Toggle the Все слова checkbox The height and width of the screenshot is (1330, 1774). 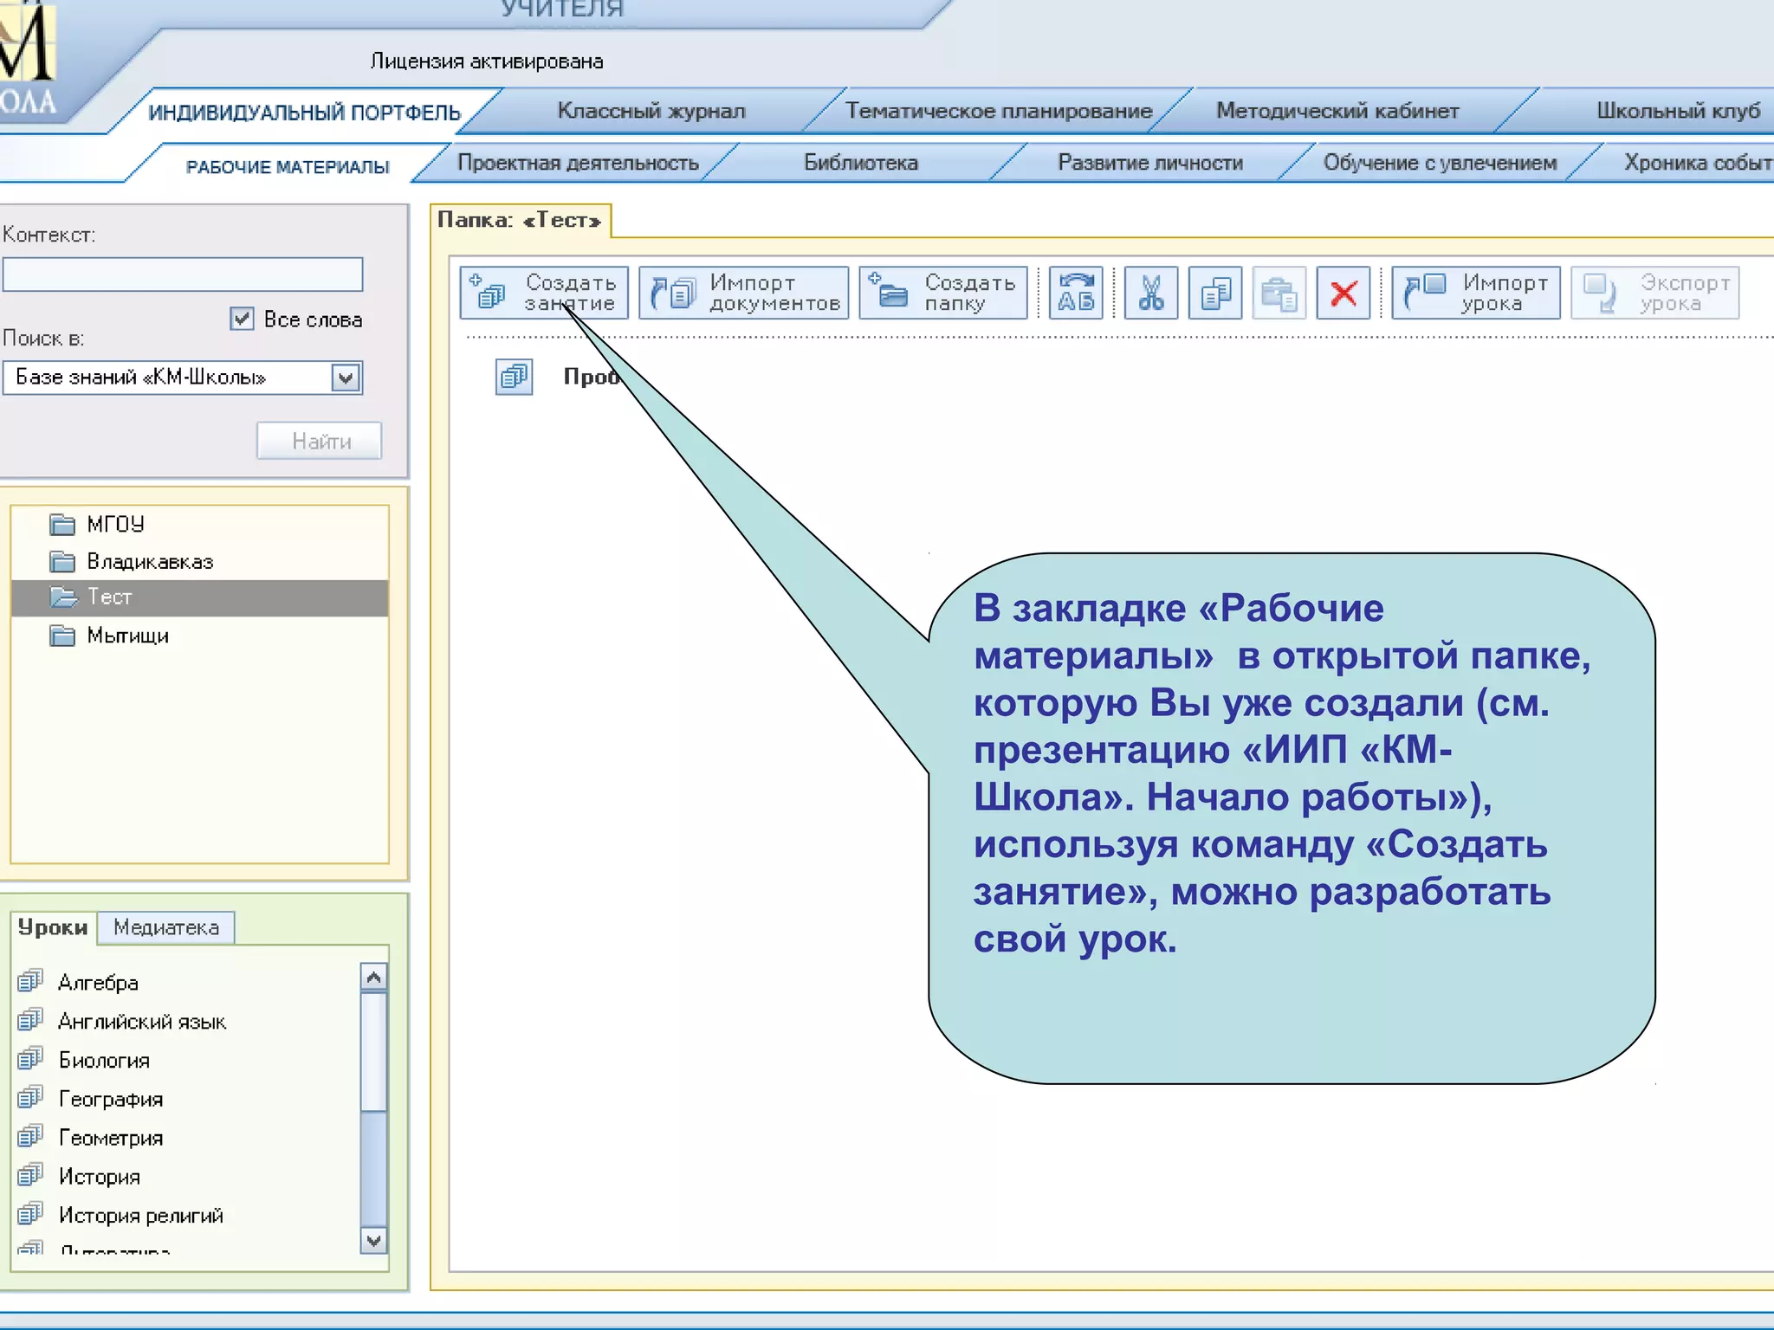coord(242,319)
